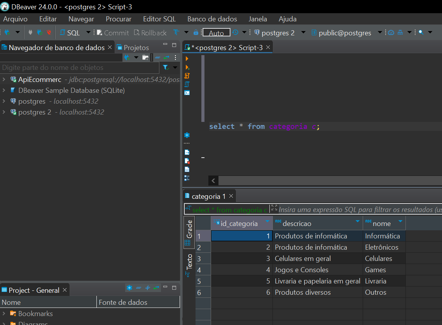The height and width of the screenshot is (325, 442).
Task: Expand the postgres localhost:5432 node
Action: pyautogui.click(x=4, y=101)
